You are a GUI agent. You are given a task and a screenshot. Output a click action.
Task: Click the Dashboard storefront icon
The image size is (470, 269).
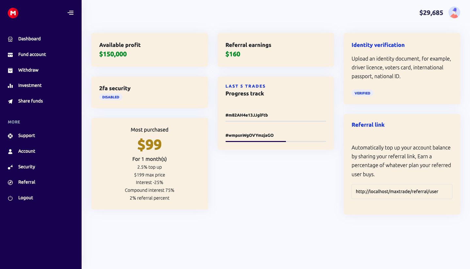click(x=10, y=39)
